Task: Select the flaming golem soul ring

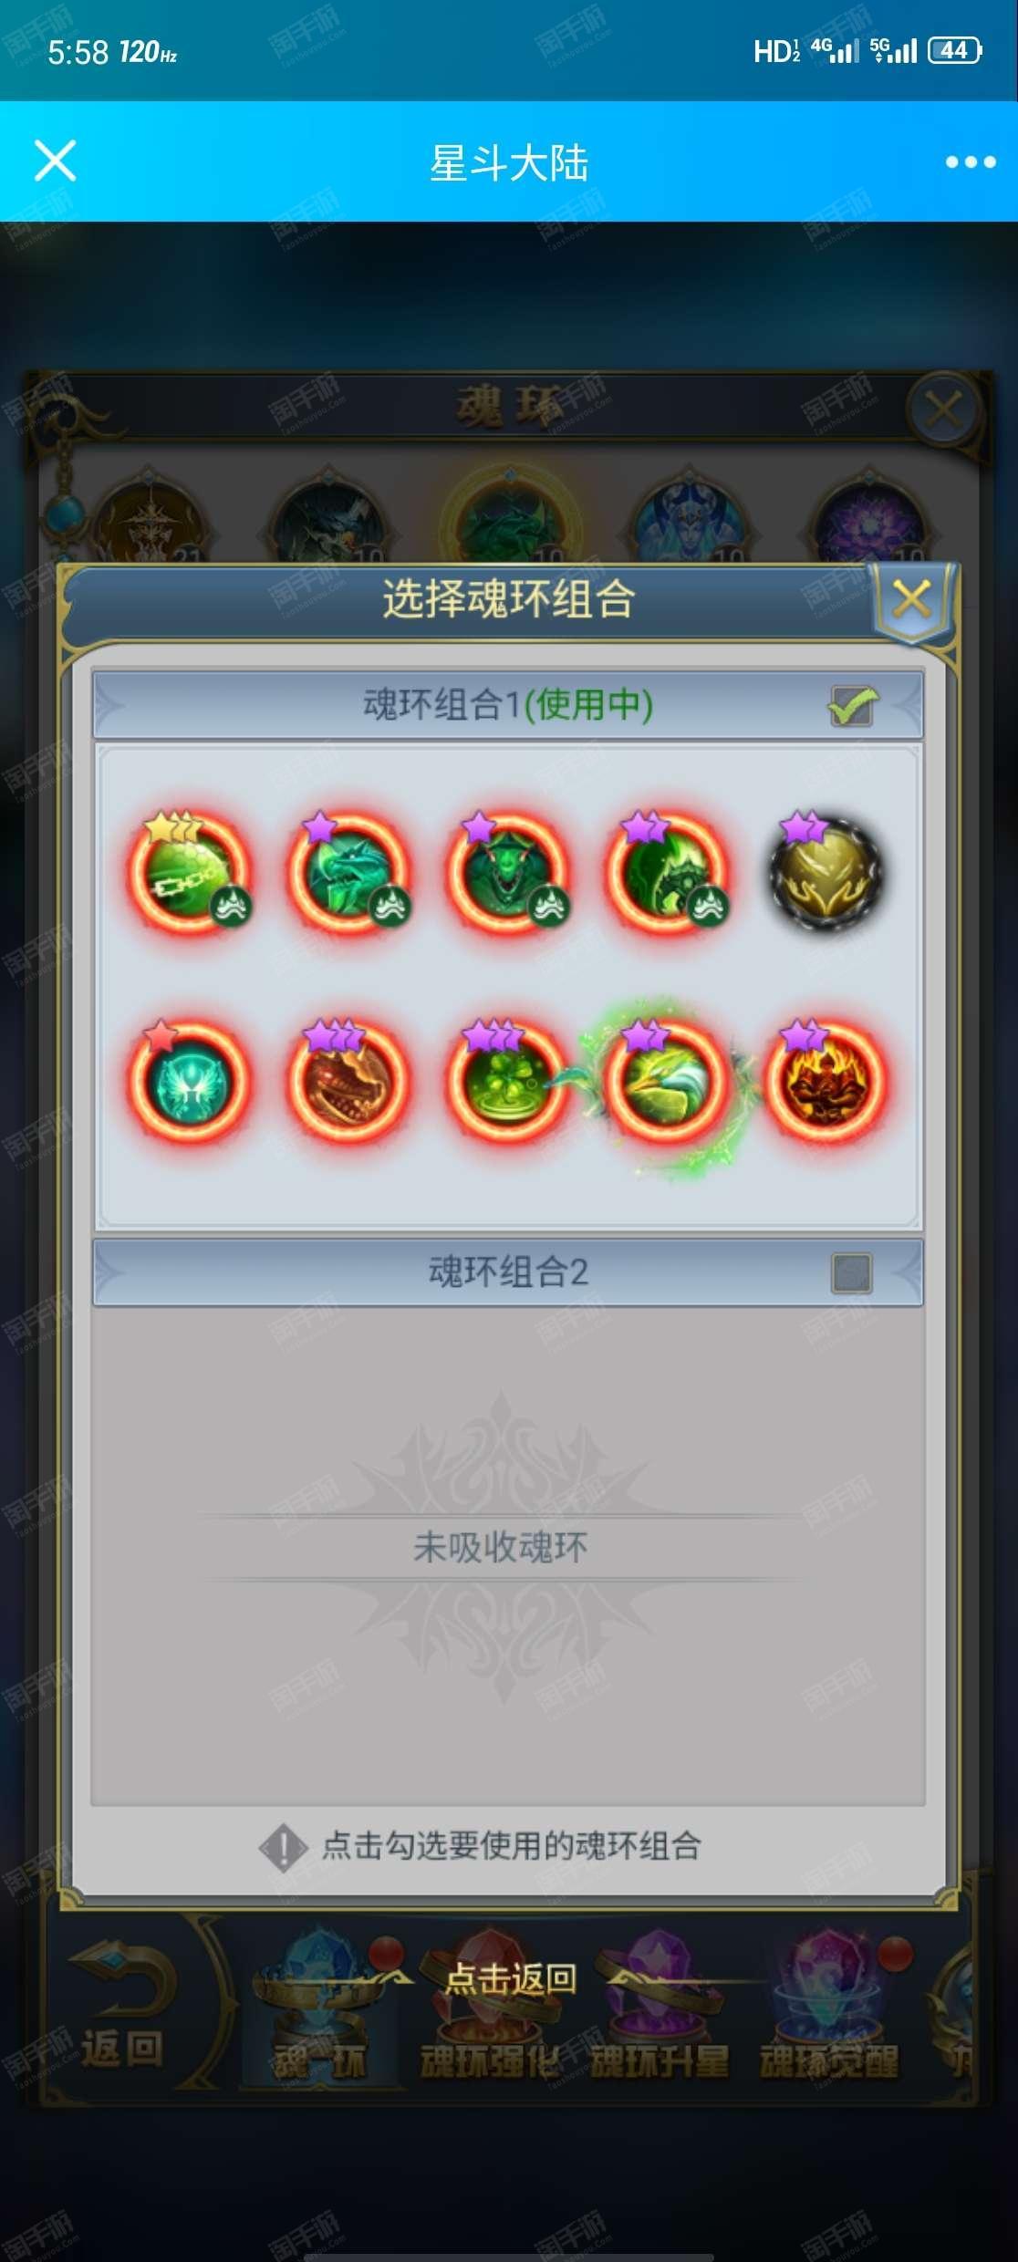Action: click(826, 1080)
